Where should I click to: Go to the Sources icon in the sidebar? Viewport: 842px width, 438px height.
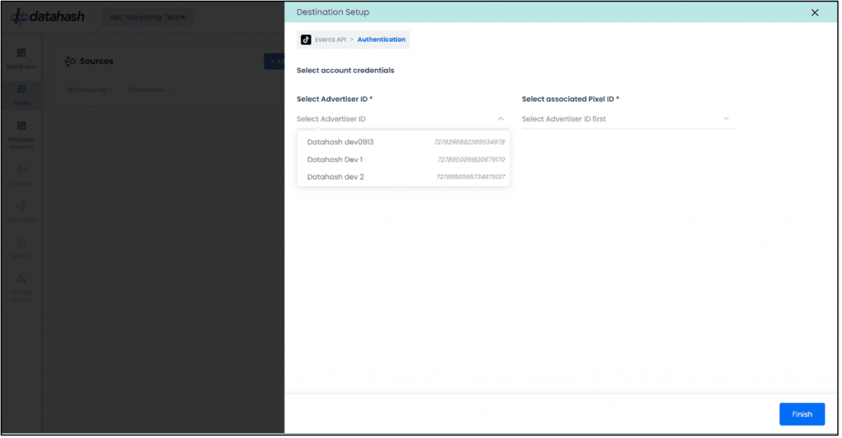[x=21, y=171]
